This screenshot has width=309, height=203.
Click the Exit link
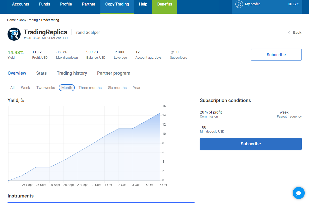pyautogui.click(x=295, y=4)
